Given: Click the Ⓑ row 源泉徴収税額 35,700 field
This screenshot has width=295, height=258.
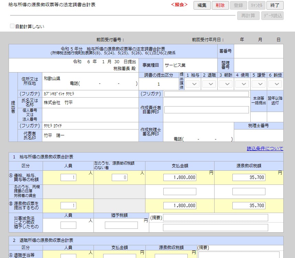Looking at the screenshot, I should pos(249,205).
